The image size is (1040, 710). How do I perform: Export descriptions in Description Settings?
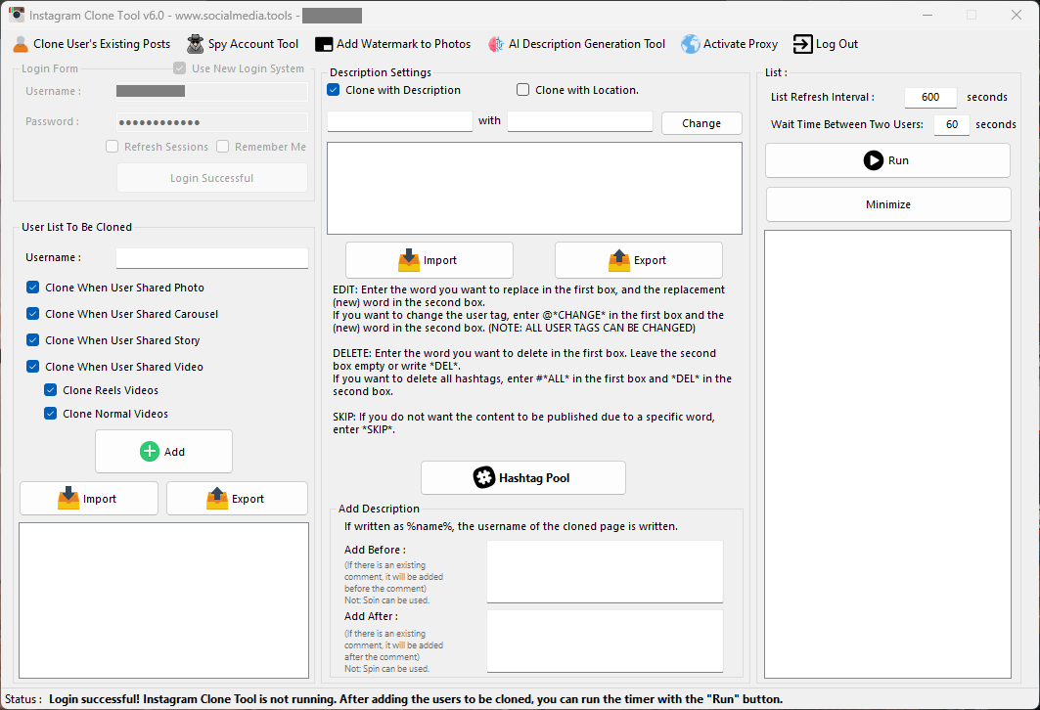[639, 260]
